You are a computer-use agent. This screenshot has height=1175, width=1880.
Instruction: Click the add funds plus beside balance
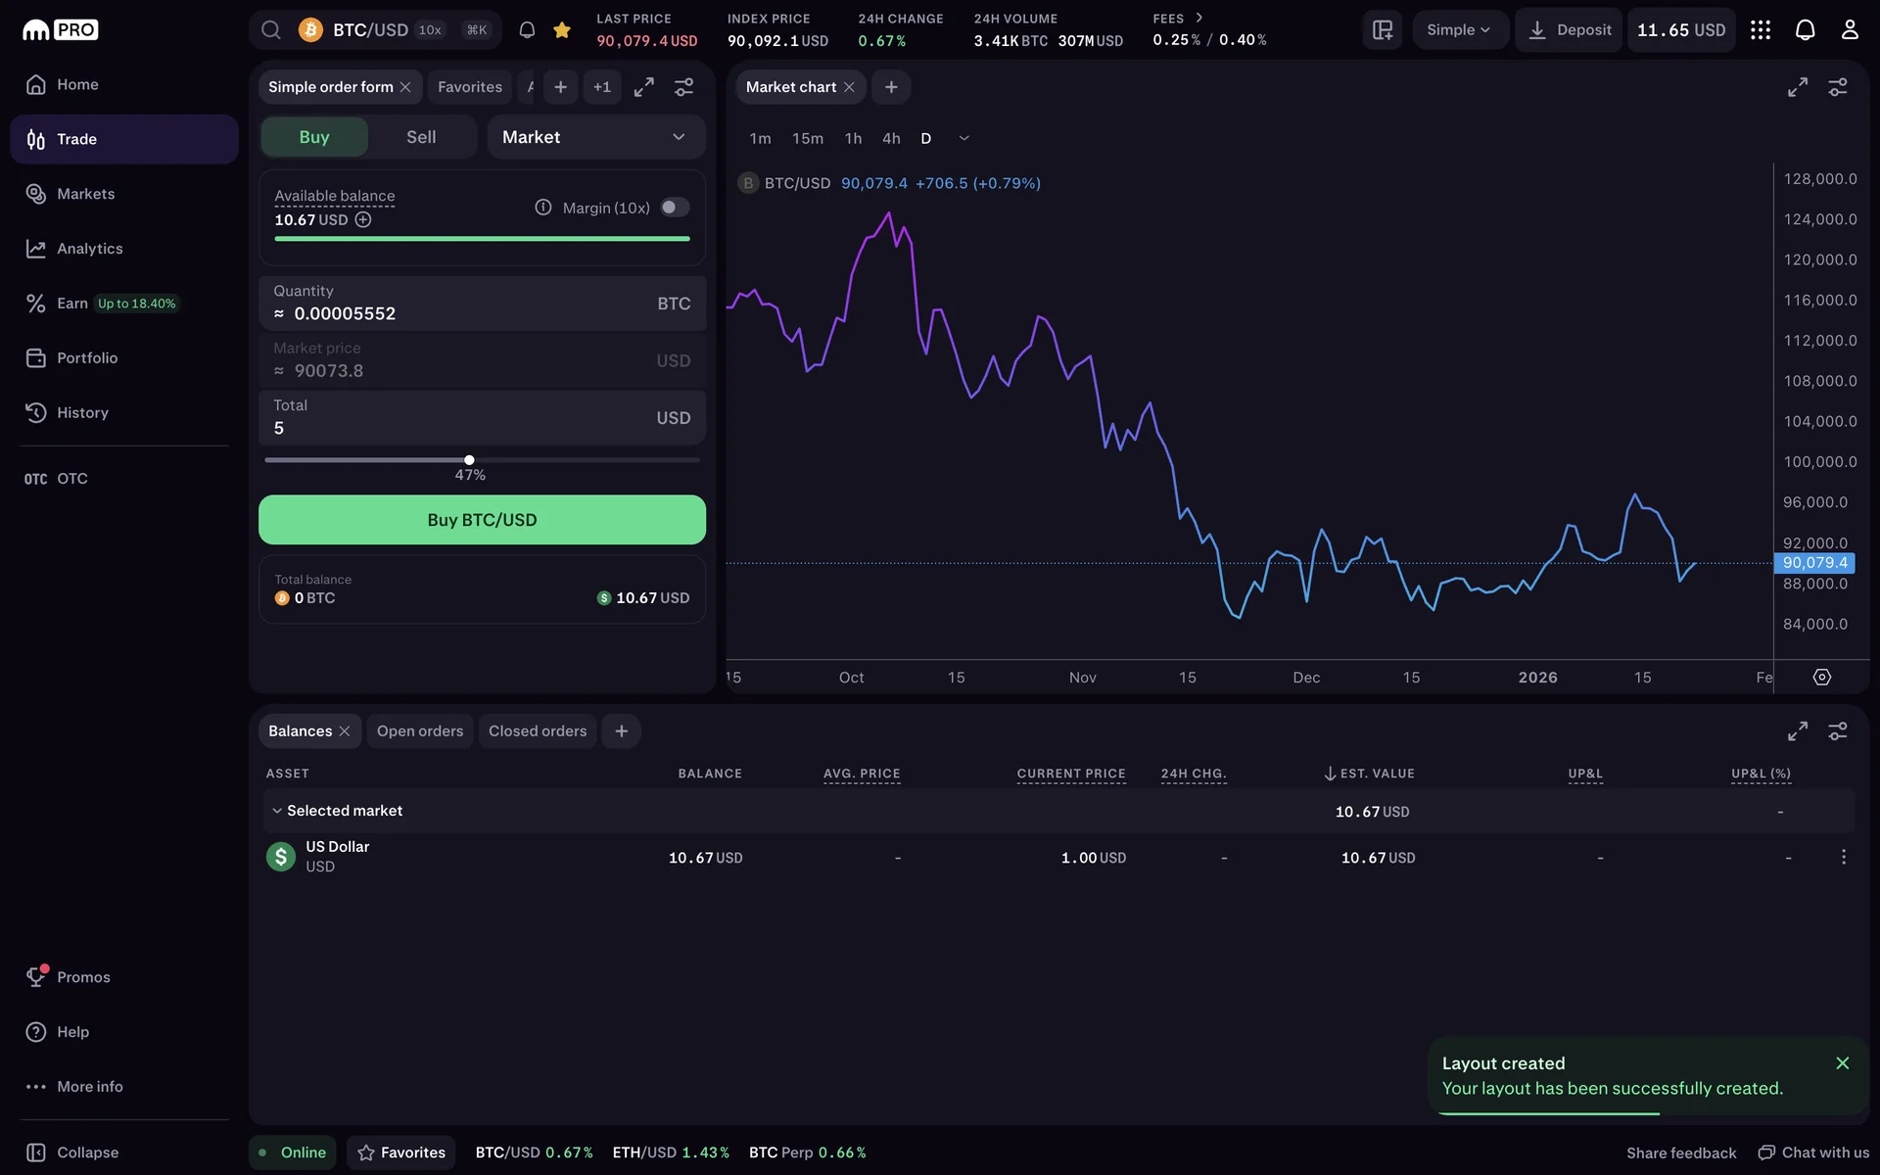[x=363, y=220]
